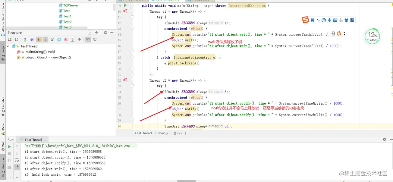Viewport: 393px width, 182px height.
Task: Run main from line 9 gutter
Action: [125, 5]
